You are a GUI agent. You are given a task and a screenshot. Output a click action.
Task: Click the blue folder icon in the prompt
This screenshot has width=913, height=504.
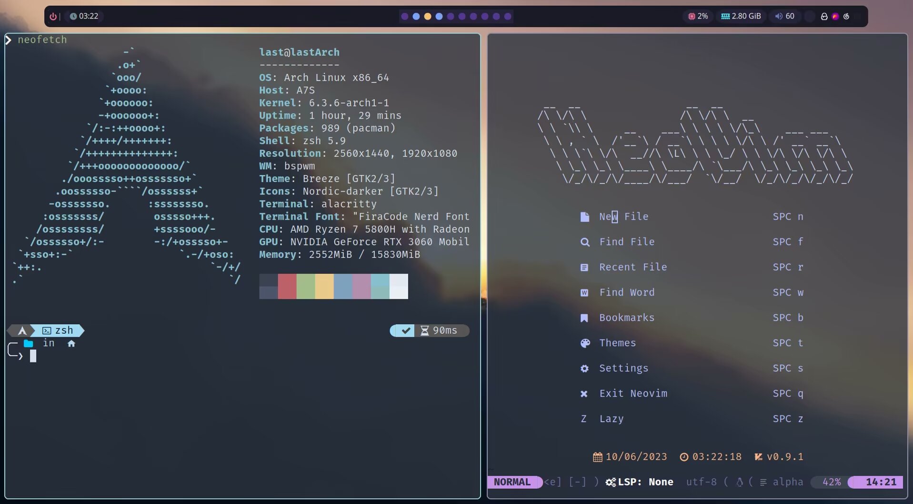coord(29,343)
